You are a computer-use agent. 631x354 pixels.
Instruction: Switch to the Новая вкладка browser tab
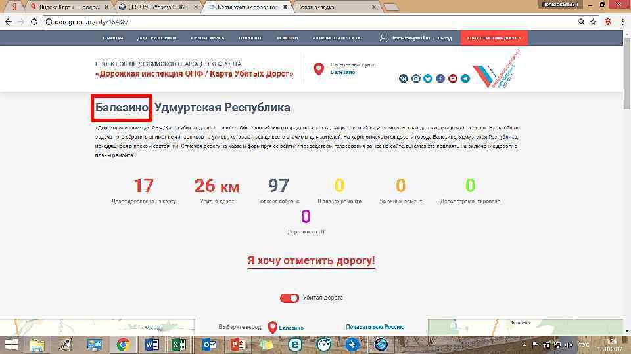(x=336, y=7)
